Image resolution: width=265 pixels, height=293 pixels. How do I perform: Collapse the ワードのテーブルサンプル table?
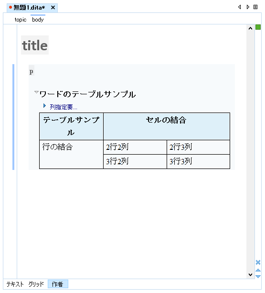[36, 92]
